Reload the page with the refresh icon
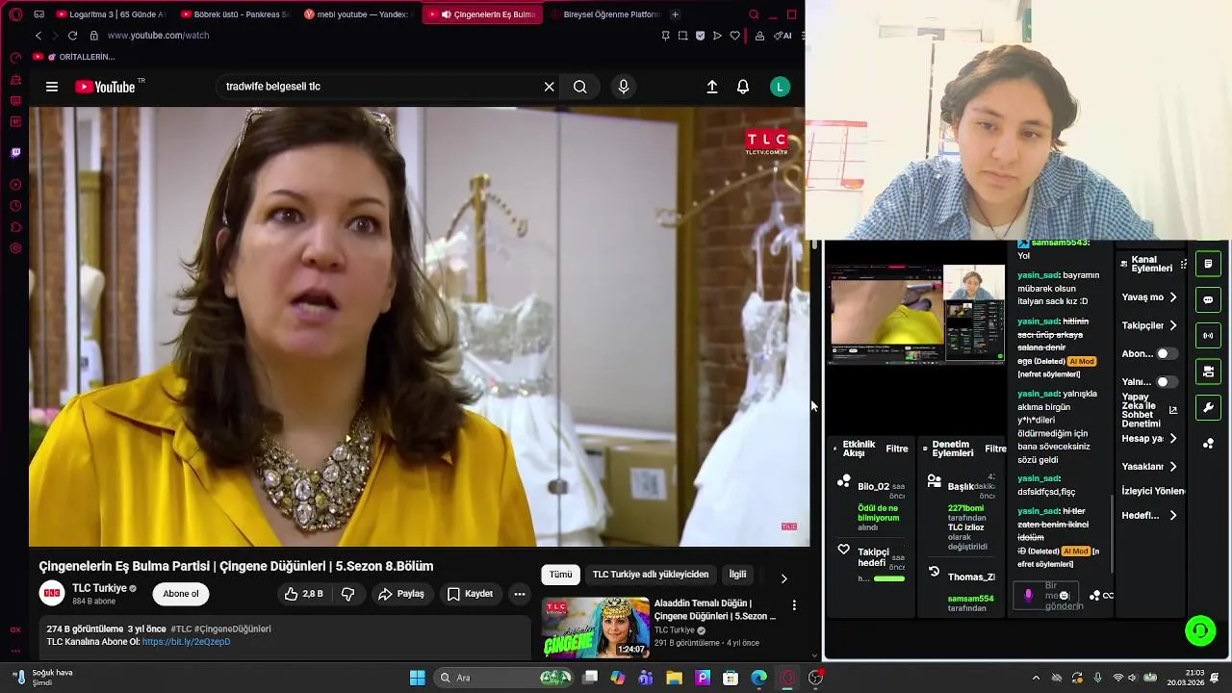 [x=72, y=36]
